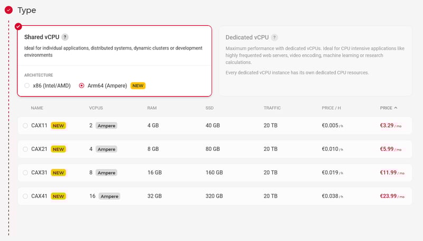
Task: Click the NEW badge next to CAX11
Action: [59, 126]
